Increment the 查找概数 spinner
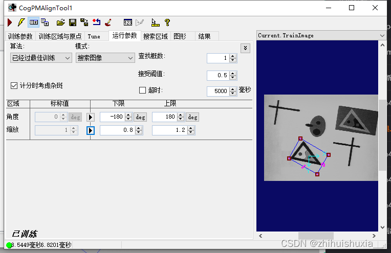 (x=233, y=56)
